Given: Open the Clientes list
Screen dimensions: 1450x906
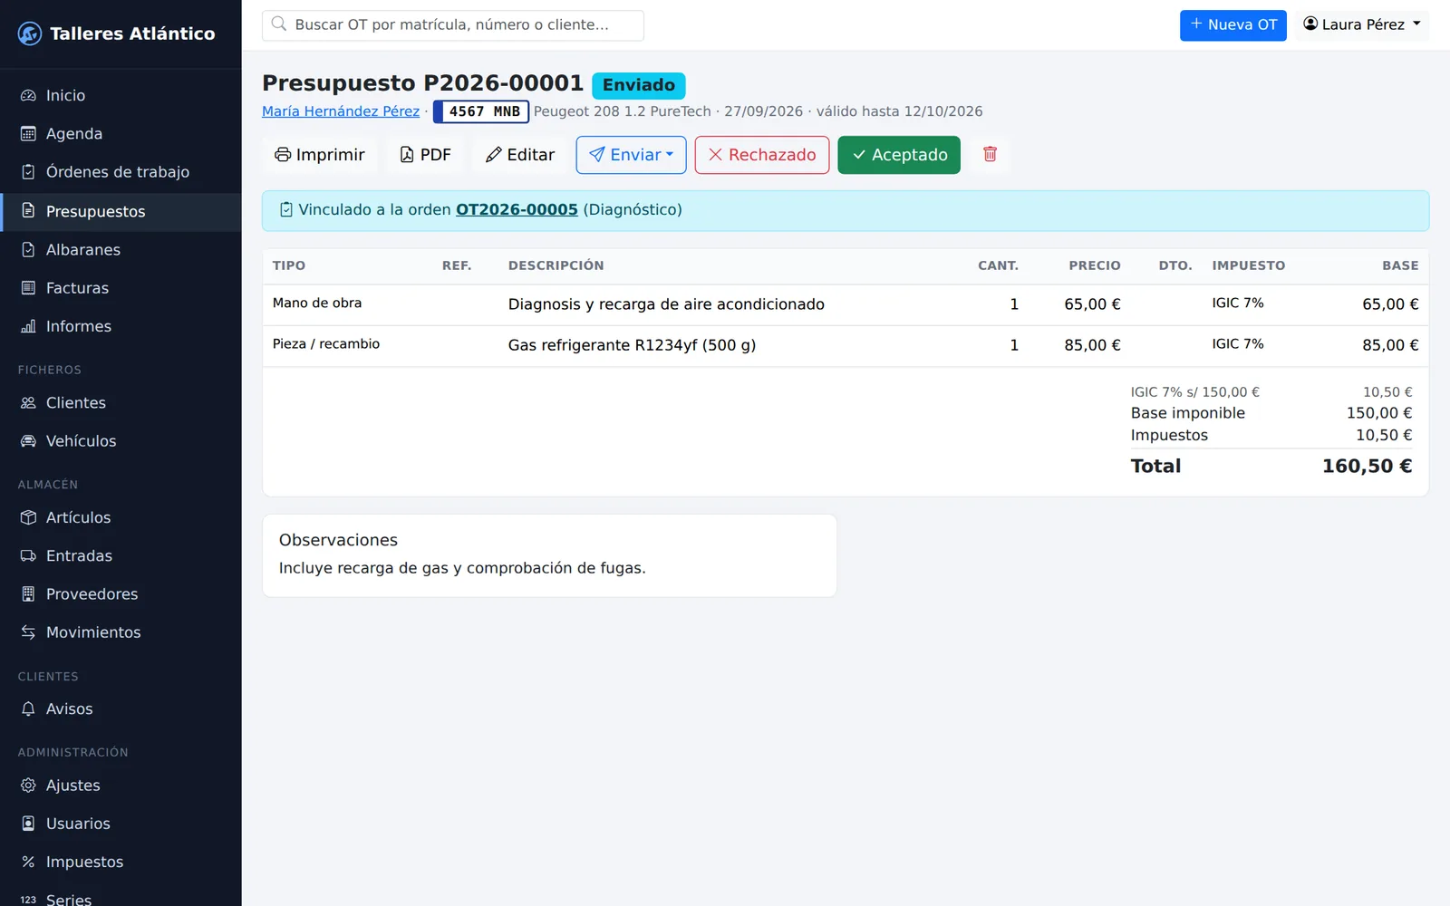Looking at the screenshot, I should (x=121, y=402).
